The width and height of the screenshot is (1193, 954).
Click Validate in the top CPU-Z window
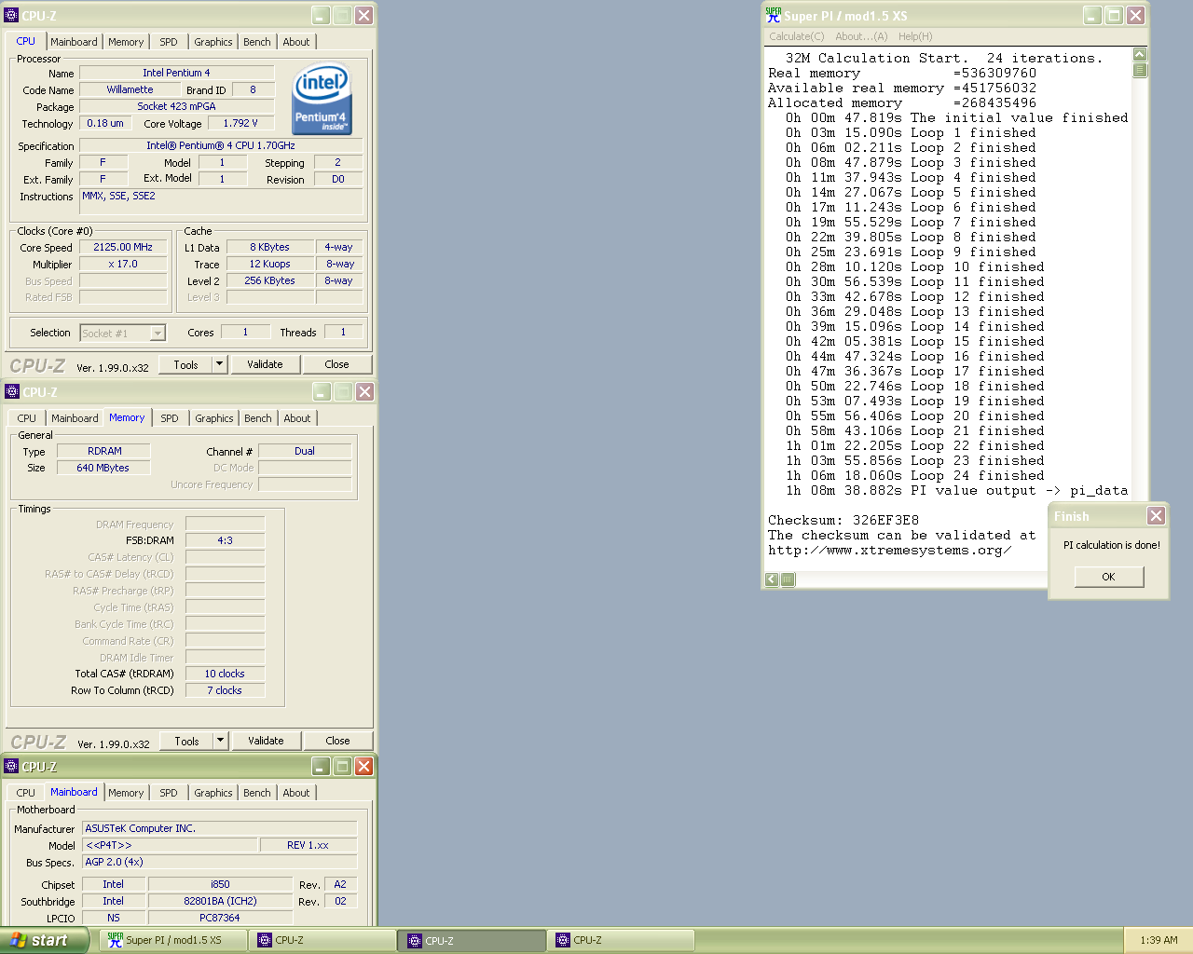click(x=265, y=364)
